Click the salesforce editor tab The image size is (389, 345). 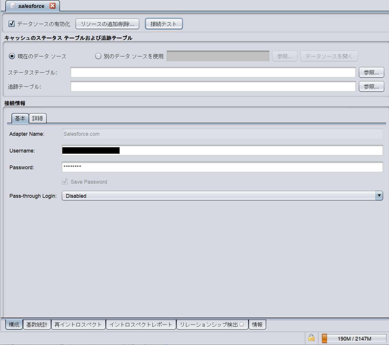point(33,6)
